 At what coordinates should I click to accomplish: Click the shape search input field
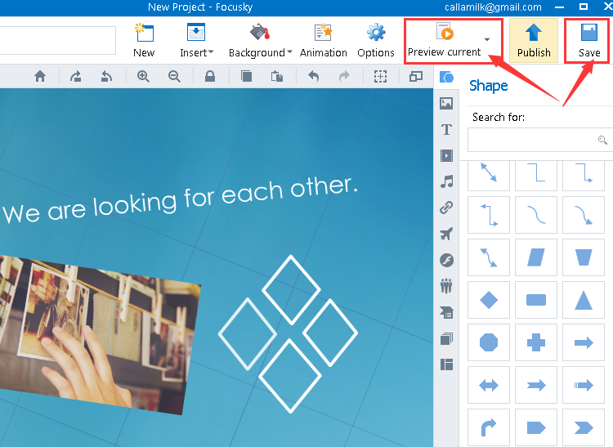(540, 140)
